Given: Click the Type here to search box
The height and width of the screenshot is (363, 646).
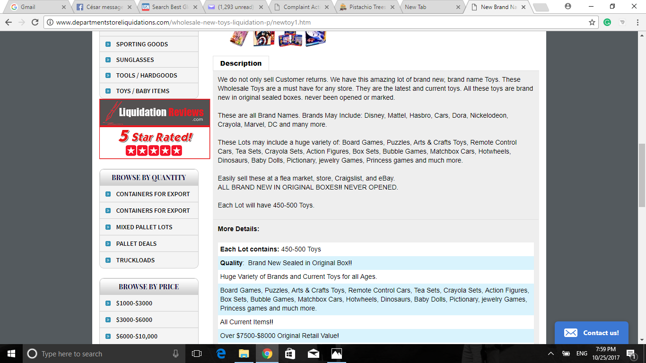Looking at the screenshot, I should [103, 354].
